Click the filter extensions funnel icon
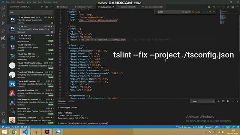240x135 pixels. point(42,7)
